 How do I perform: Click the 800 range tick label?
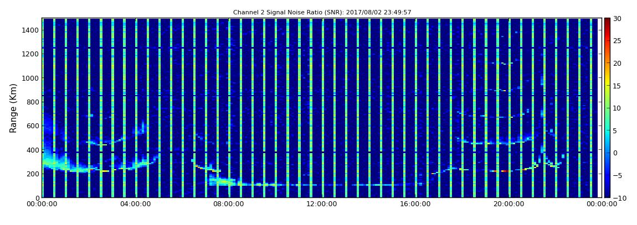pos(33,102)
